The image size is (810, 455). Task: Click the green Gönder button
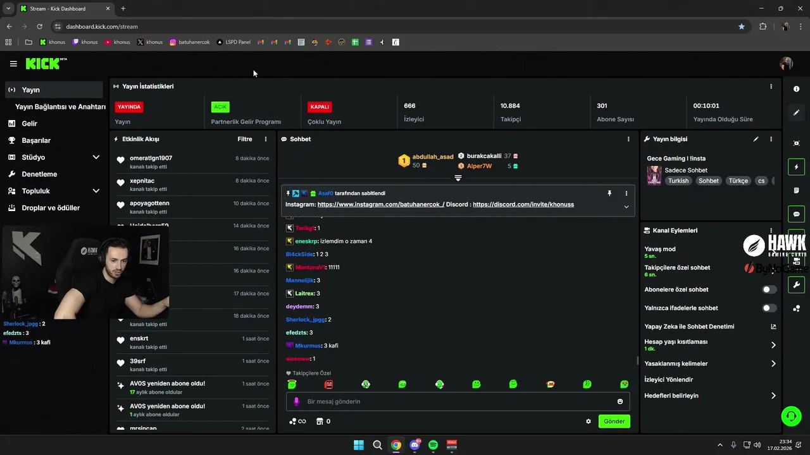(x=614, y=422)
